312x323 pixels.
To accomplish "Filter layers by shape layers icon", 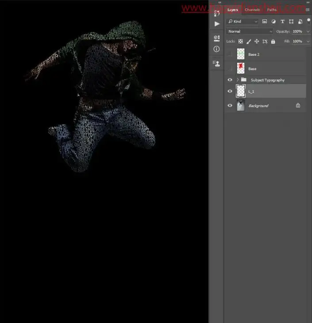I will click(x=291, y=21).
